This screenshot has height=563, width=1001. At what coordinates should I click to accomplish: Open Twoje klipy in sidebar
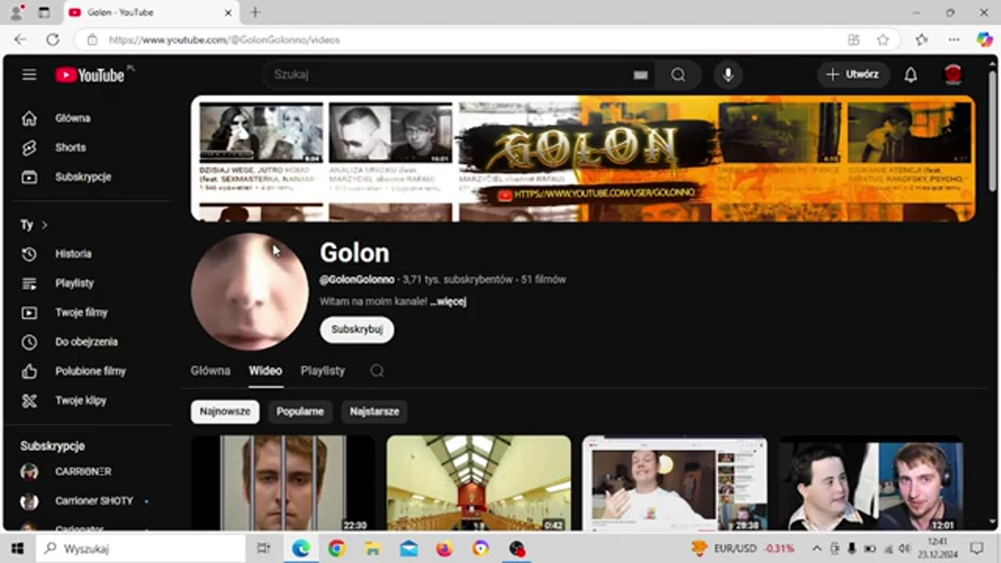(x=81, y=400)
